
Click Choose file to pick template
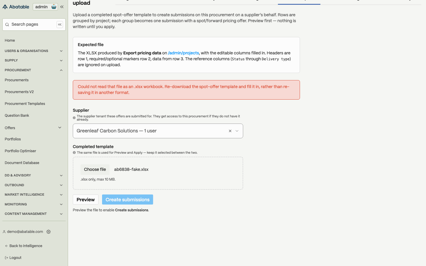point(95,169)
